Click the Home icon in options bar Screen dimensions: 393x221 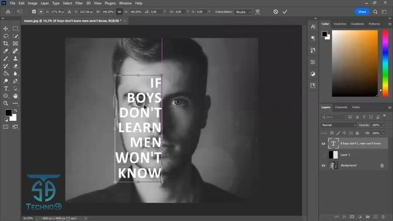click(x=8, y=12)
